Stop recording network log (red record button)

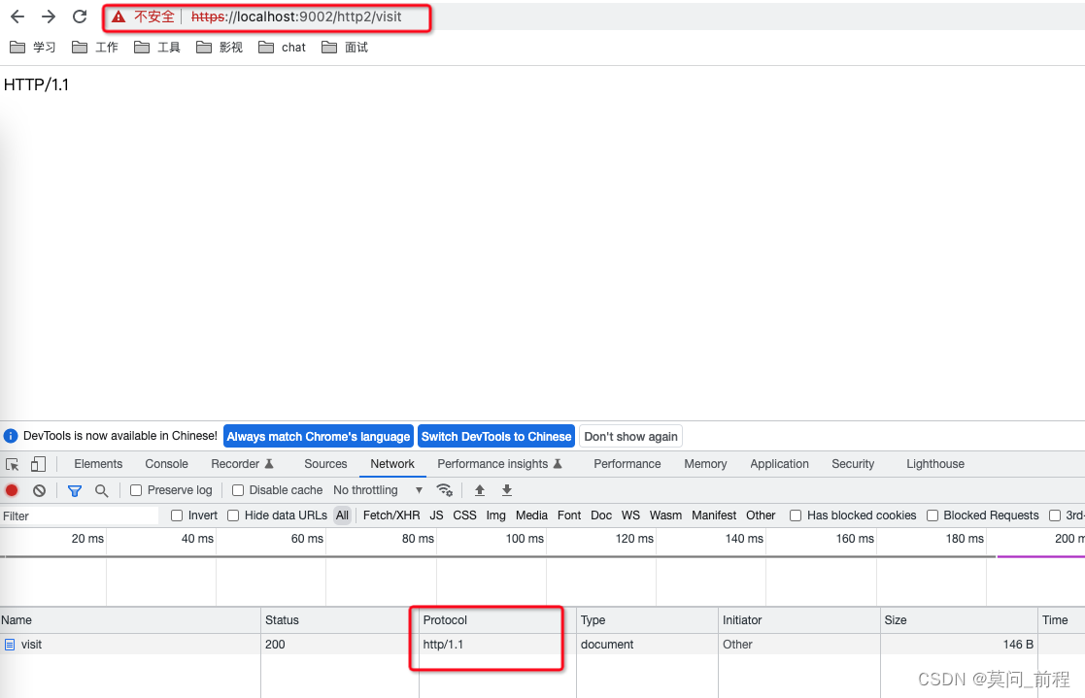tap(11, 490)
